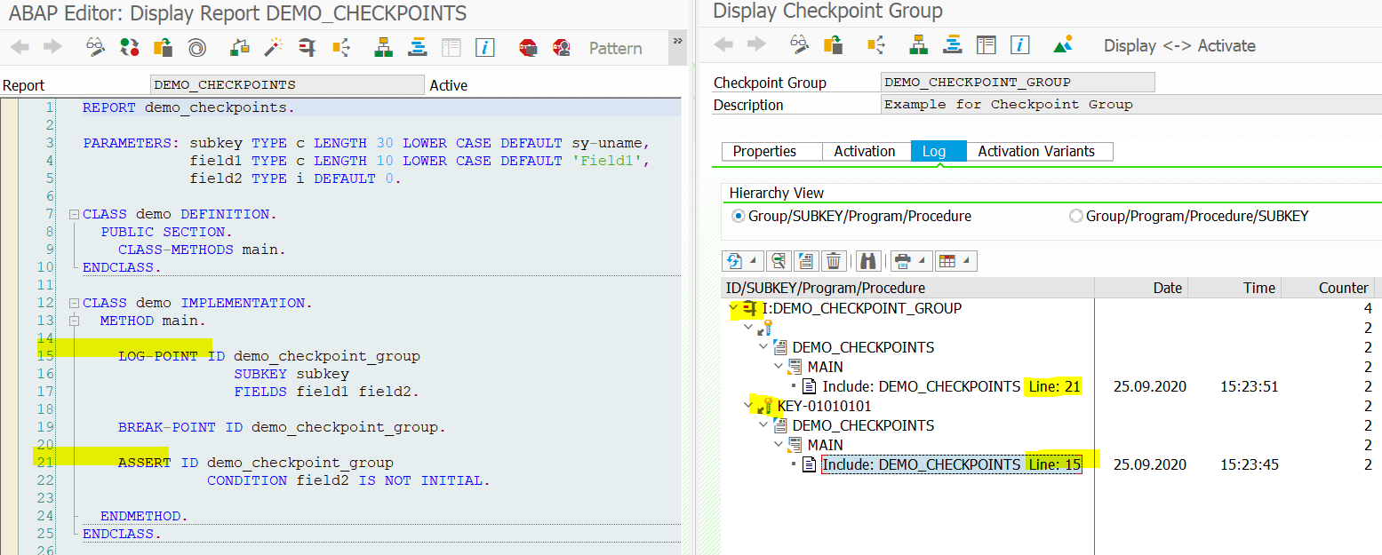Set an external breakpoint with the stop-sign user icon
Screen dimensions: 1382x555
click(x=561, y=47)
